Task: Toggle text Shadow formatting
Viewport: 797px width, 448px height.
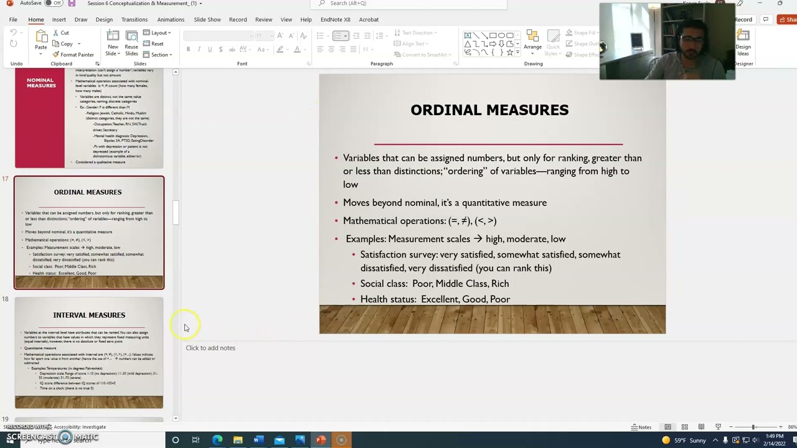Action: (220, 49)
